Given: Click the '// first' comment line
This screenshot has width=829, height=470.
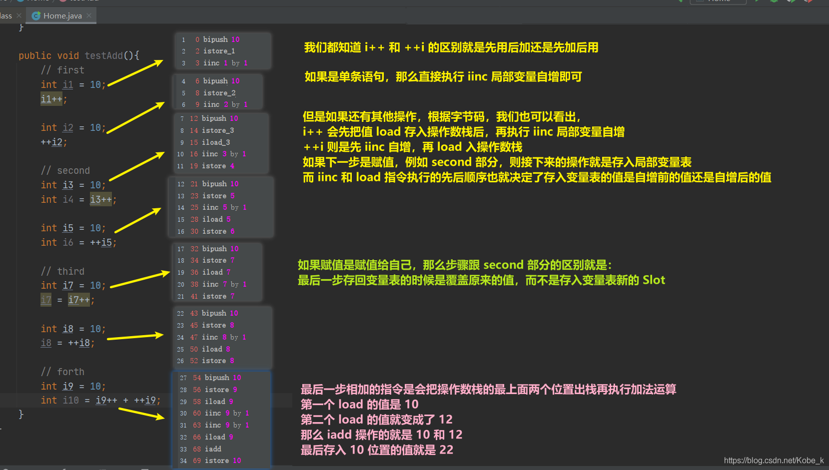Looking at the screenshot, I should pos(62,70).
